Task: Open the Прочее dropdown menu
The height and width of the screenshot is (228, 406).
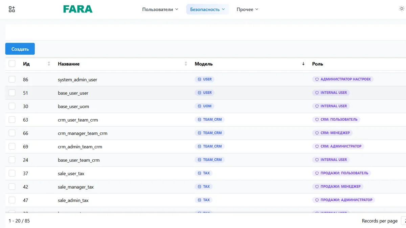Action: pos(247,9)
